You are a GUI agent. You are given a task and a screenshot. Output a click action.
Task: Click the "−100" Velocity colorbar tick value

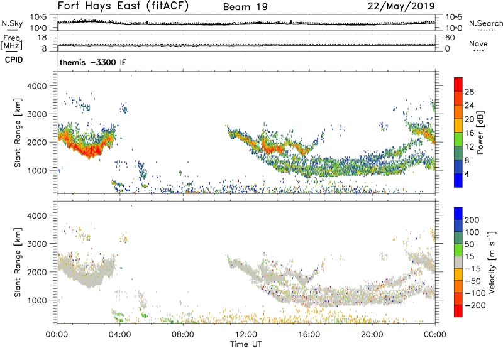click(475, 293)
